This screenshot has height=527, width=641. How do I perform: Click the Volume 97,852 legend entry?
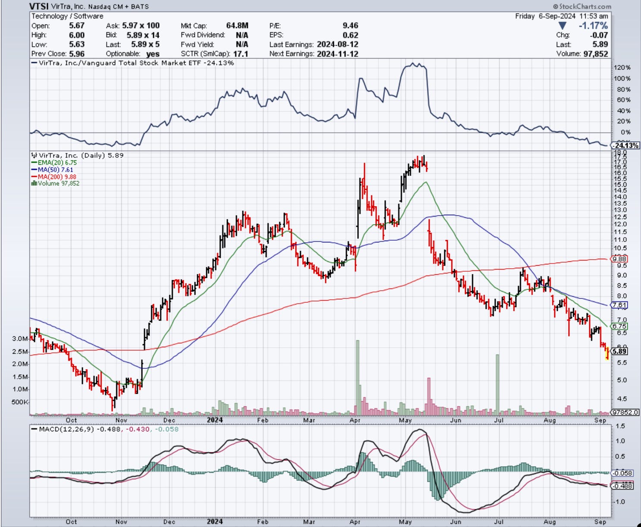(x=55, y=183)
